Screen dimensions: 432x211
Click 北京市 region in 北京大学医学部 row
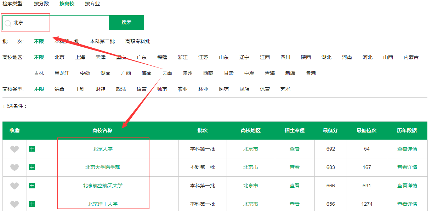coord(251,167)
